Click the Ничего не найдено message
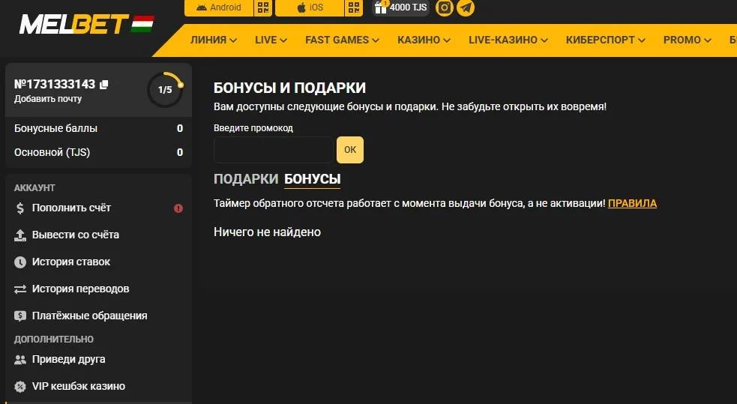Viewport: 737px width, 404px height. pos(267,232)
